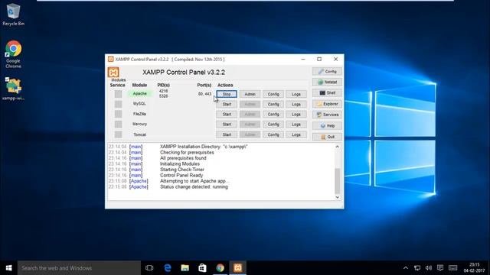Toggle the Tomcat service checkbox
This screenshot has height=275, width=490.
tap(118, 134)
